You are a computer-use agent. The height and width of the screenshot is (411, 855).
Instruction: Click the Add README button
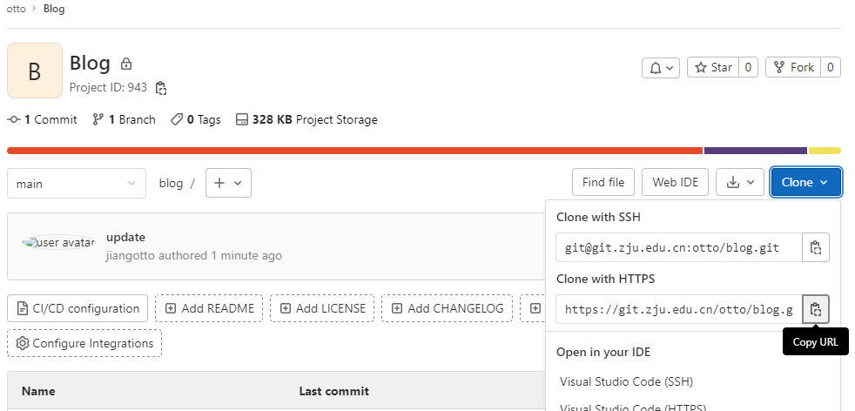tap(209, 308)
